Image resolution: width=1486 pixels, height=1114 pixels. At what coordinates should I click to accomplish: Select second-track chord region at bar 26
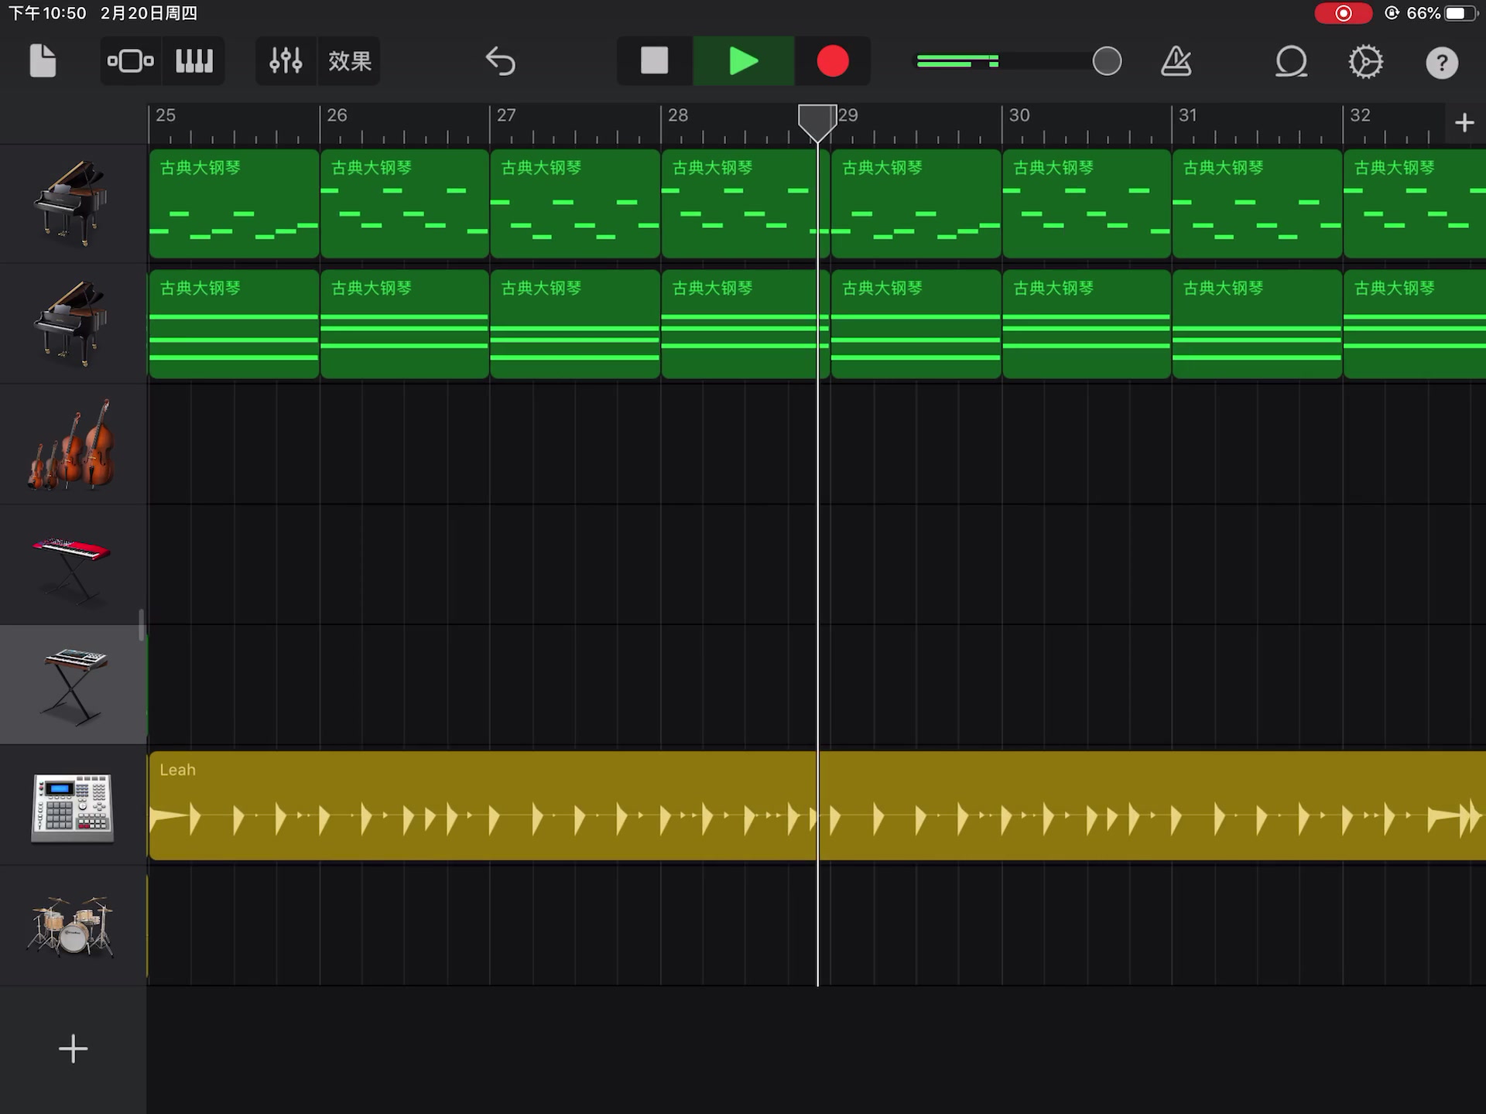pyautogui.click(x=405, y=324)
